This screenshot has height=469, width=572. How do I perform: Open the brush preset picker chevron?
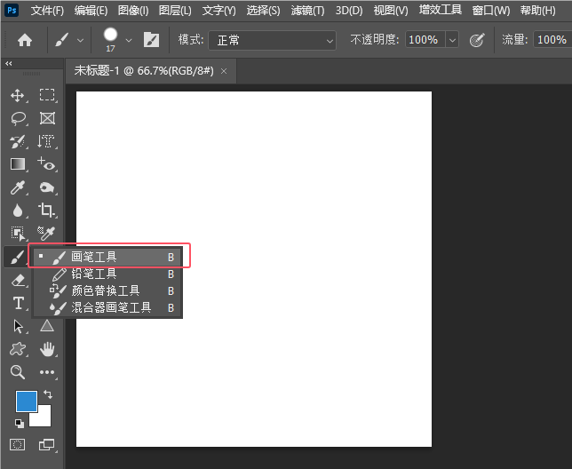[x=129, y=40]
